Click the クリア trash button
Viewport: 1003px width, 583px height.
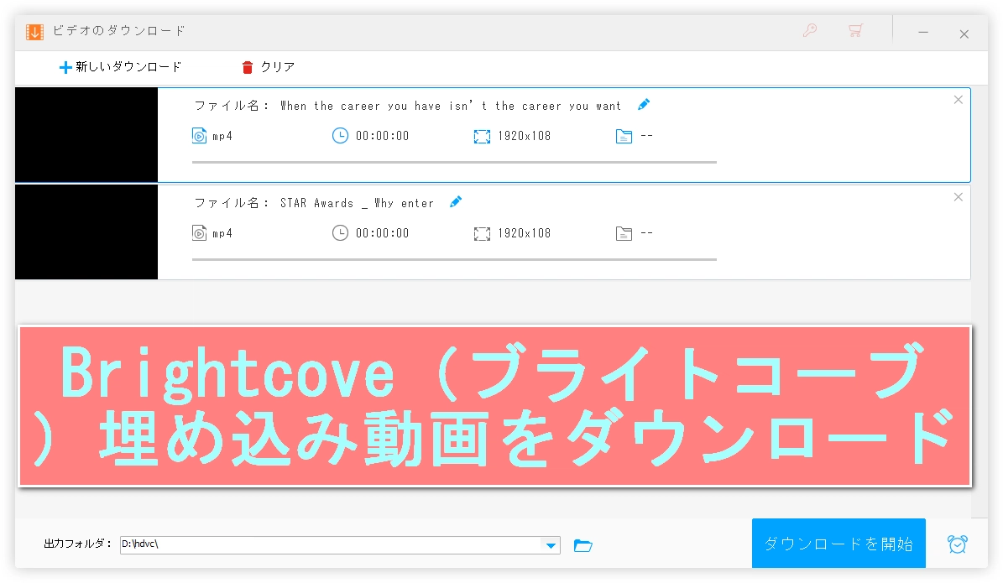tap(268, 67)
